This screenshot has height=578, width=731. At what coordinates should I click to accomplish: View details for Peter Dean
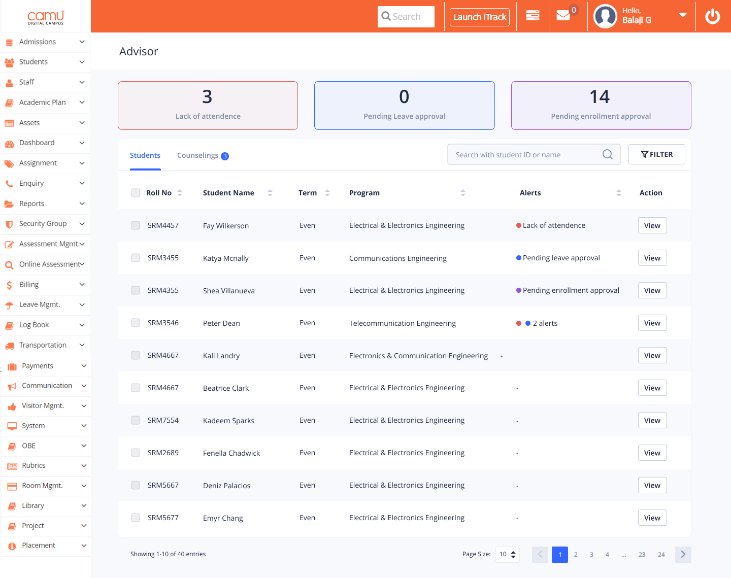click(652, 322)
